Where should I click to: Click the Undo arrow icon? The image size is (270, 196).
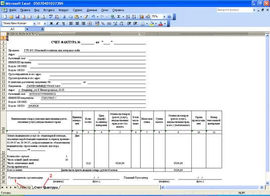click(x=93, y=17)
